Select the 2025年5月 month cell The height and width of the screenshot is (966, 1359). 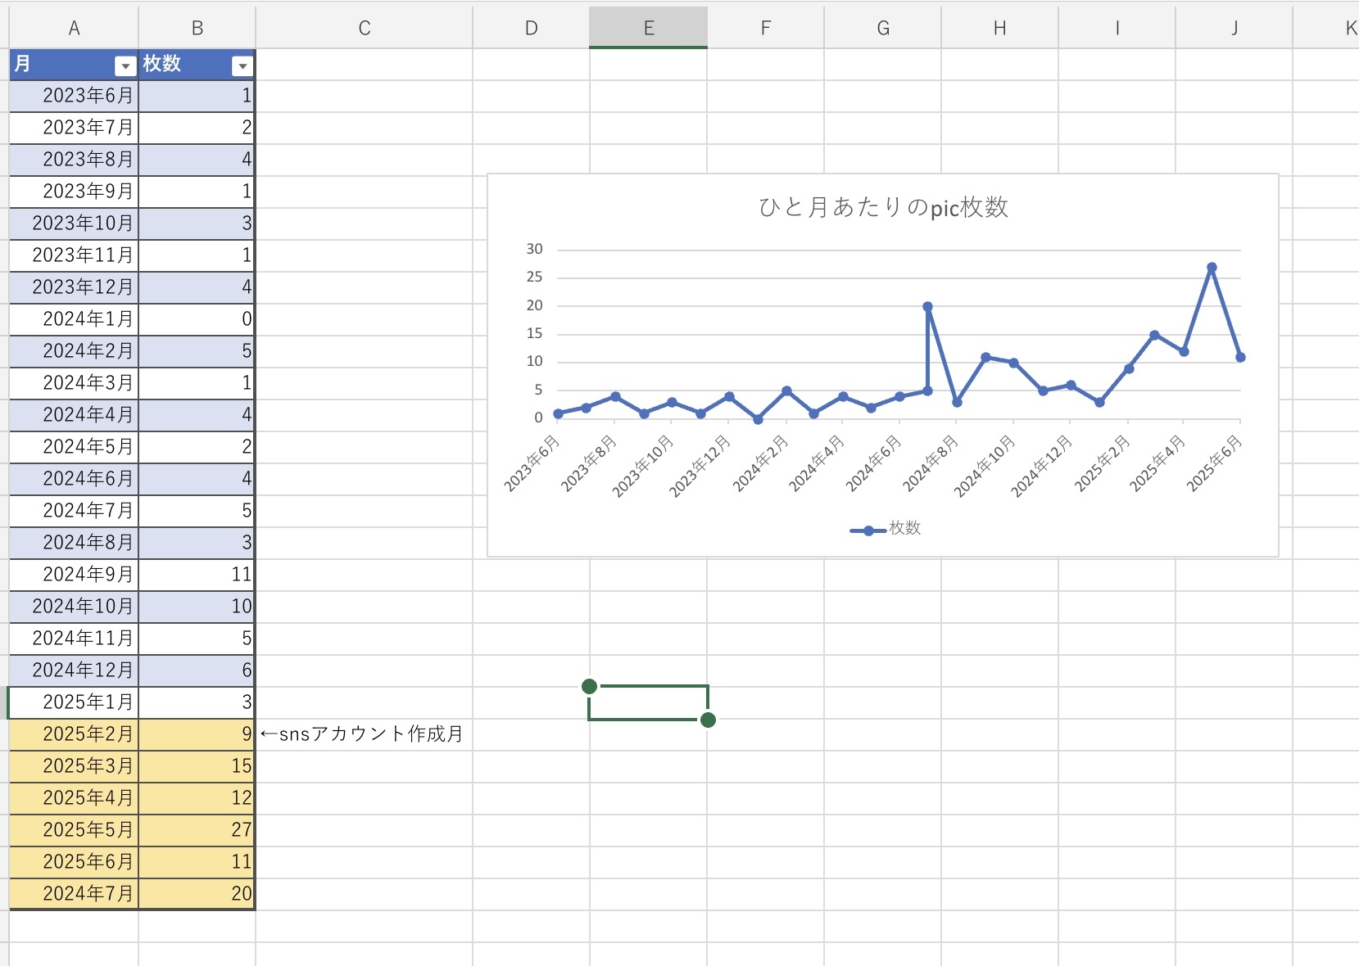pos(74,830)
